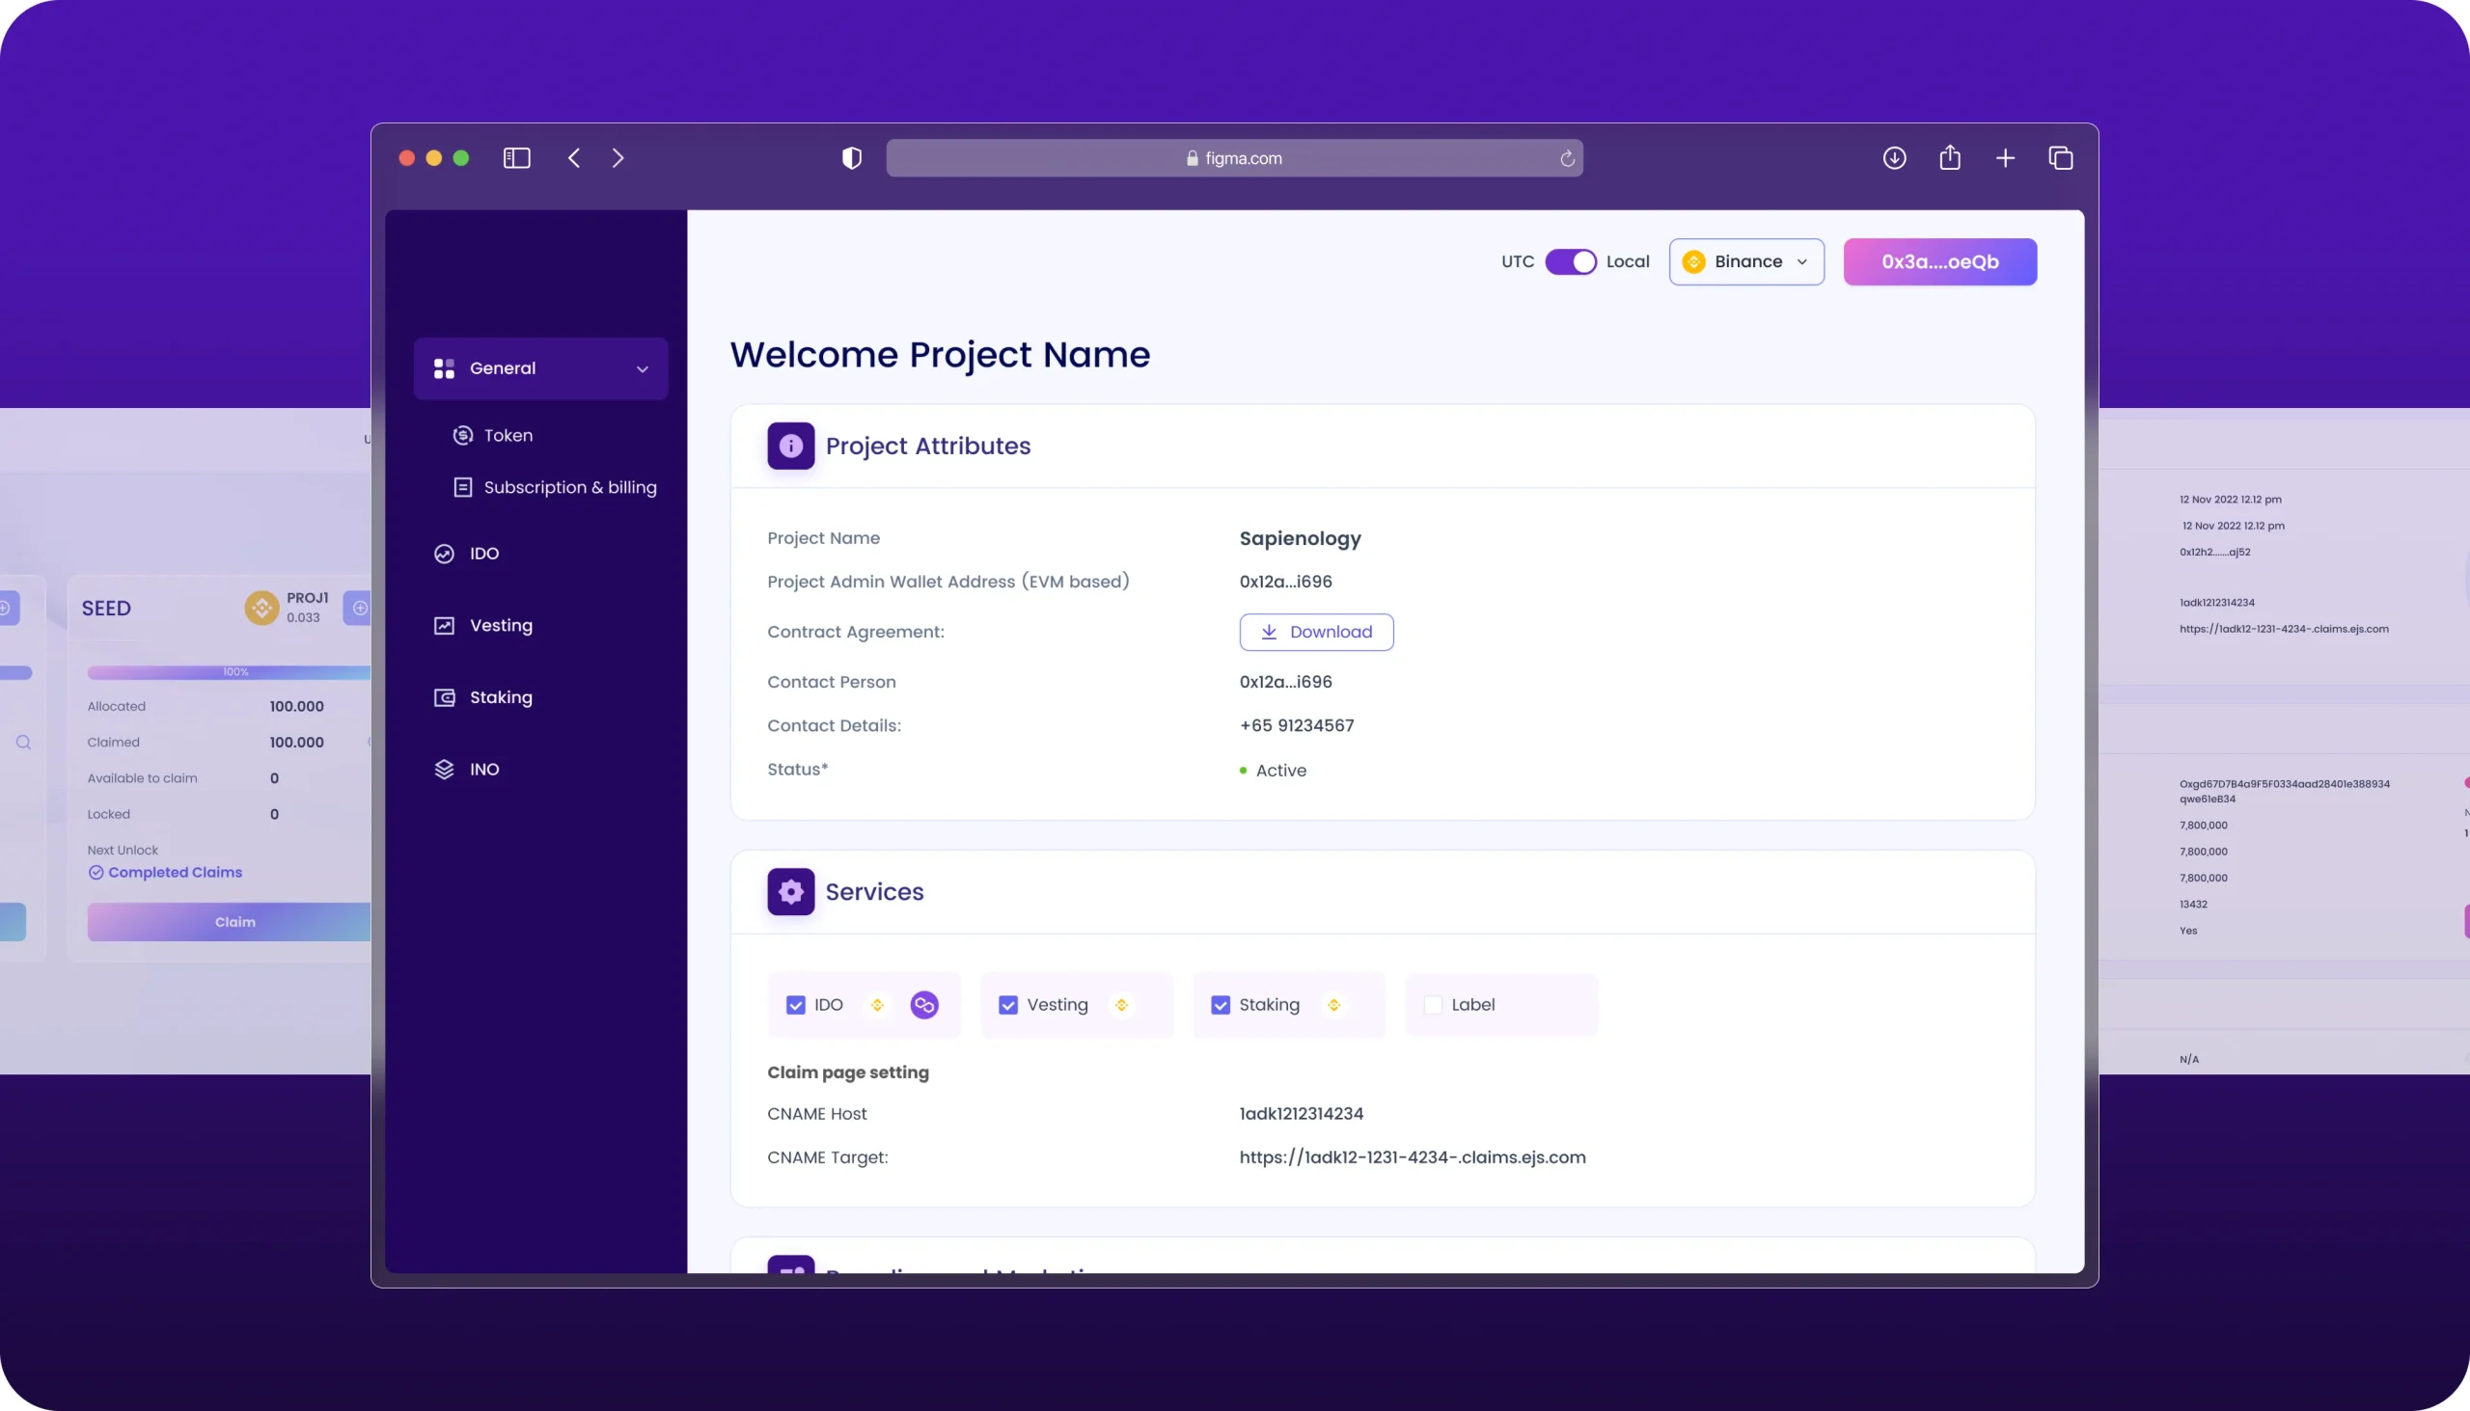Check the empty Label checkbox
This screenshot has height=1411, width=2470.
[x=1433, y=1005]
